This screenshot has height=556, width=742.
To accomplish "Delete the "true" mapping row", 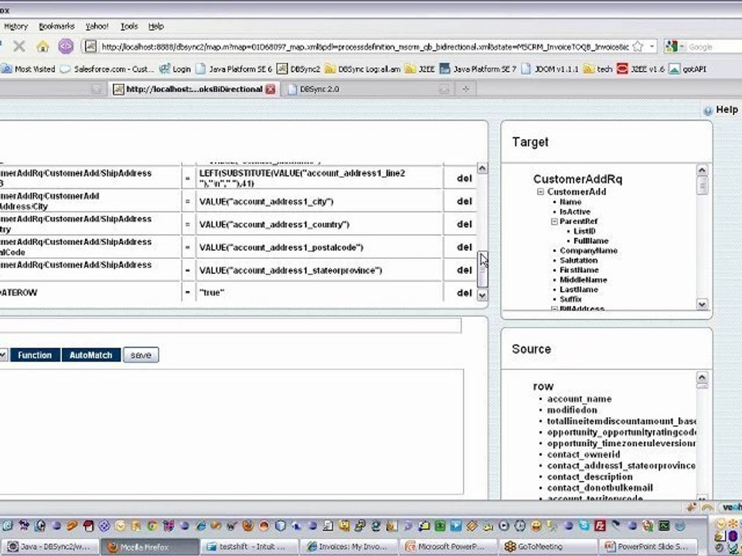I will point(465,293).
